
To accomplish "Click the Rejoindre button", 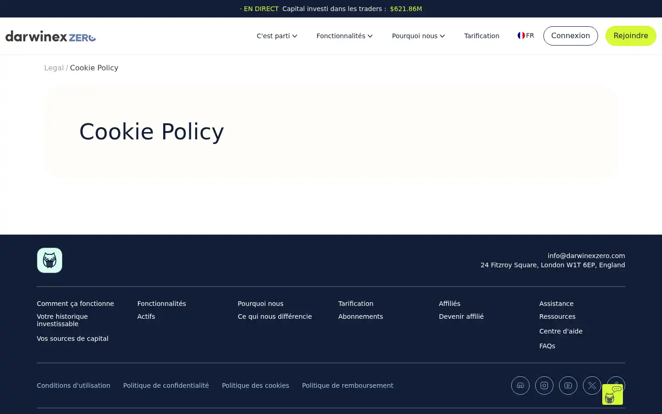I will tap(631, 36).
